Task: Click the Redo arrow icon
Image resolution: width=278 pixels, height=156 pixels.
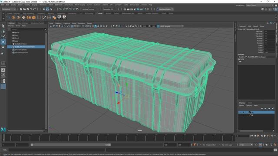Action: [35, 9]
